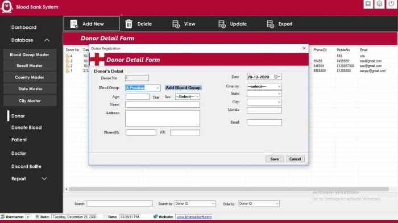Viewport: 398px width, 223px height.
Task: Click the Export toolbar button label
Action: (x=285, y=24)
